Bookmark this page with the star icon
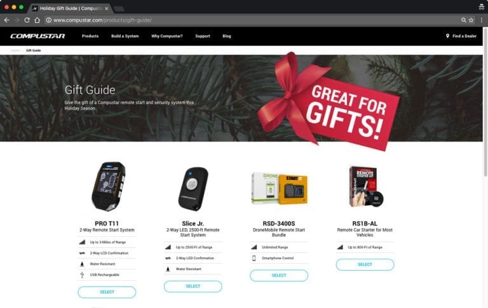This screenshot has width=488, height=308. pyautogui.click(x=471, y=20)
